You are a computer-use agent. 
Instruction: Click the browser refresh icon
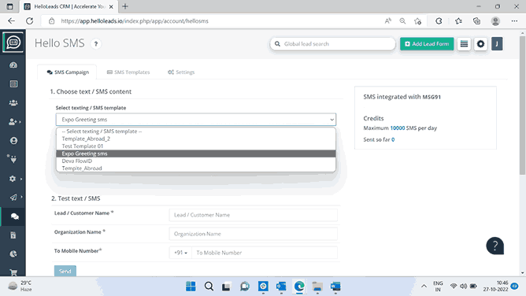(x=29, y=20)
